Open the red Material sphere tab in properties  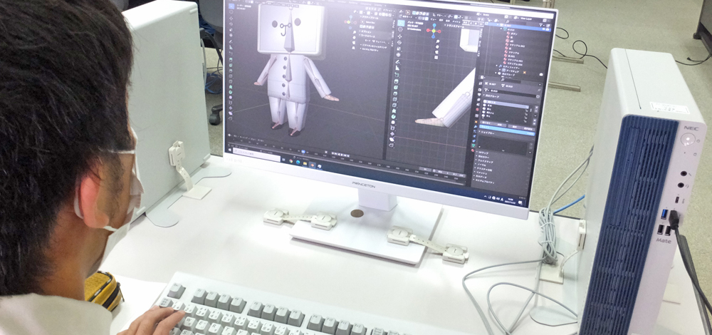tap(473, 150)
